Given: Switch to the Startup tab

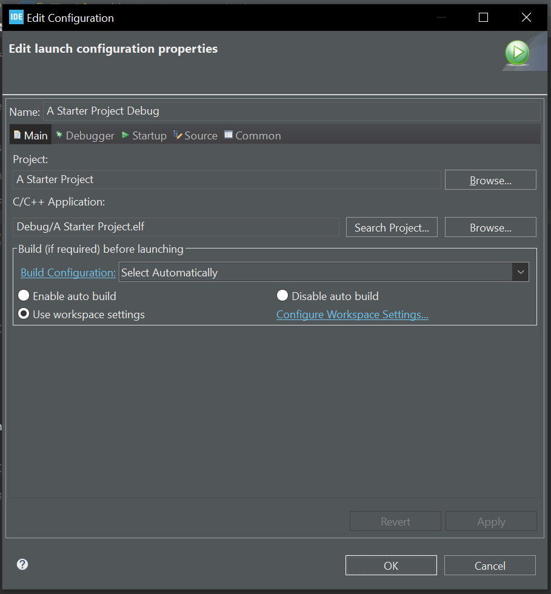Looking at the screenshot, I should pos(144,136).
